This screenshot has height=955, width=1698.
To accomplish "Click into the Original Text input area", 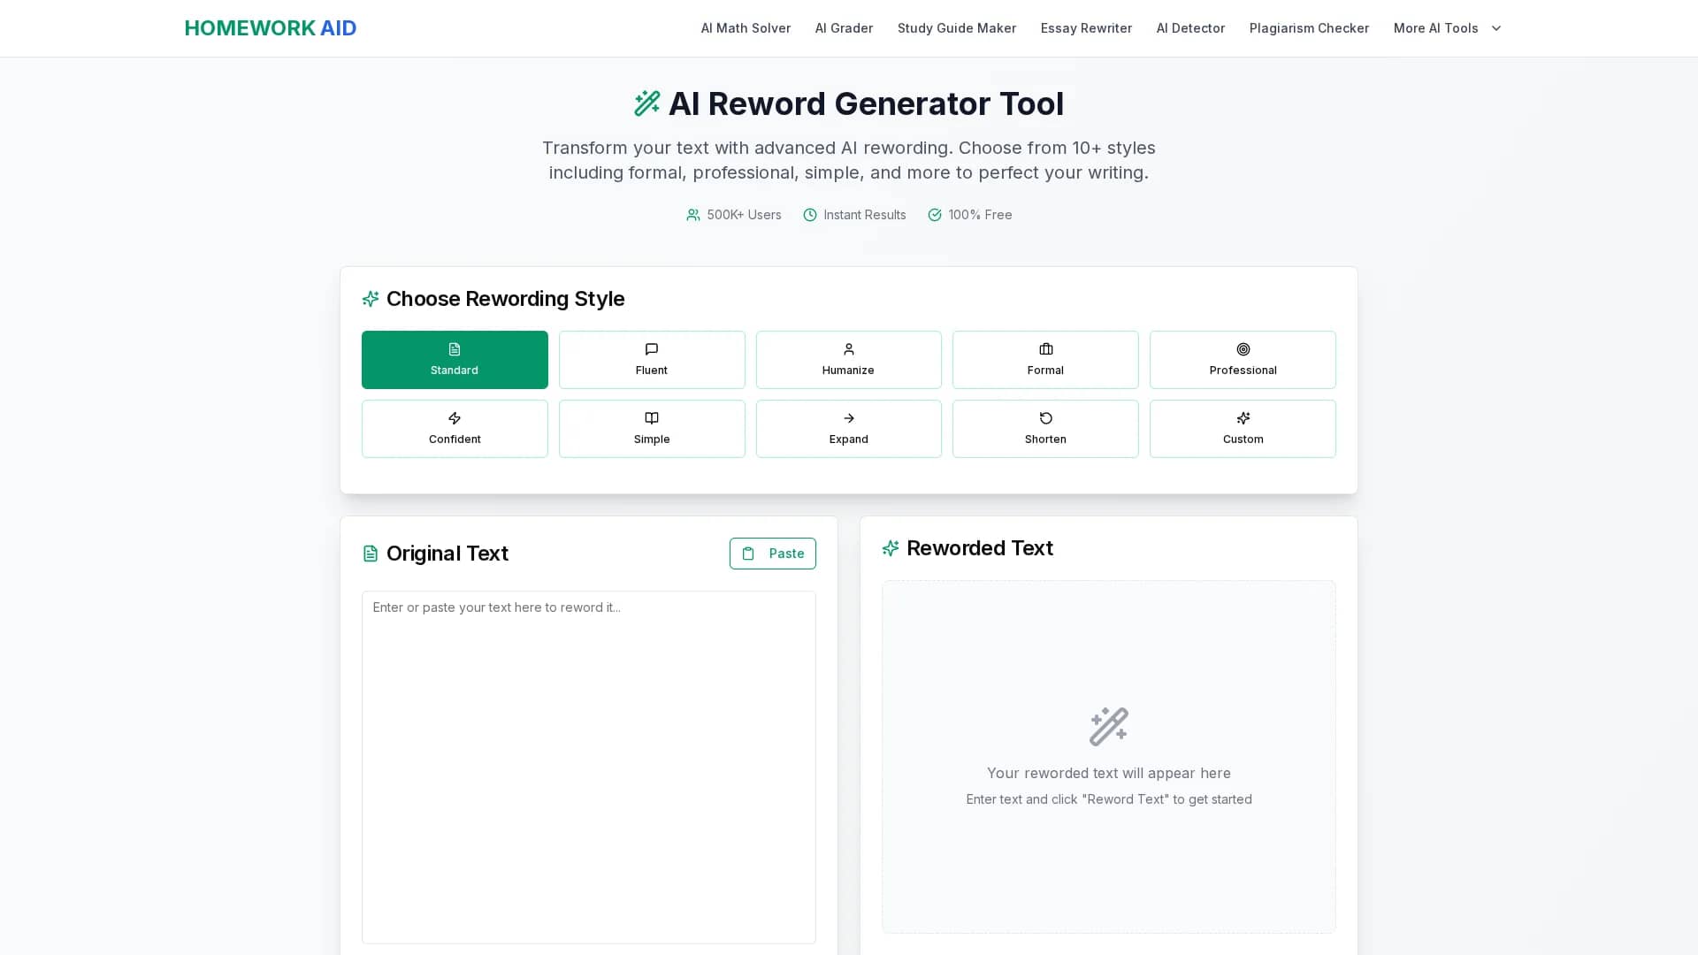I will pos(589,768).
